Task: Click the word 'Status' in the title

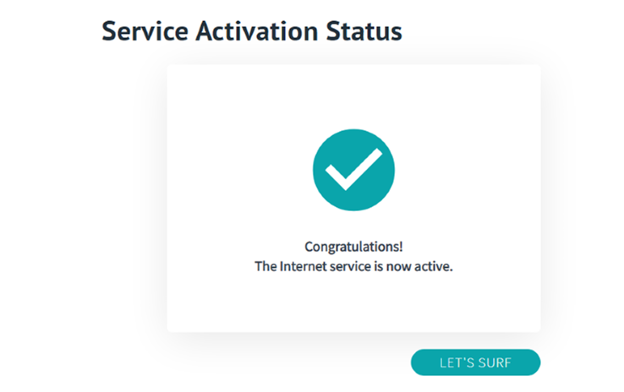Action: point(364,31)
